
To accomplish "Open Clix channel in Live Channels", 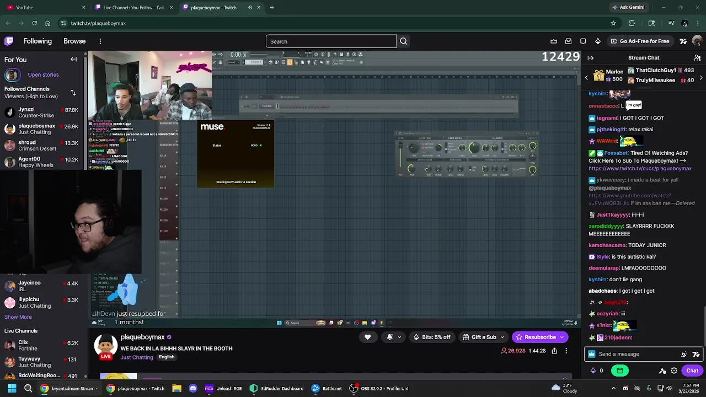I will point(42,345).
